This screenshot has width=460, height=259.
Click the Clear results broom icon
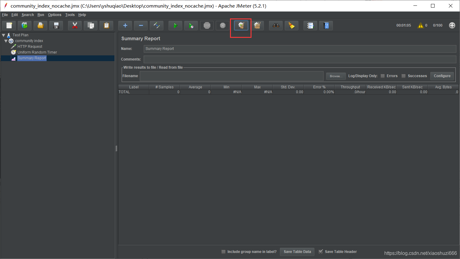pyautogui.click(x=241, y=26)
